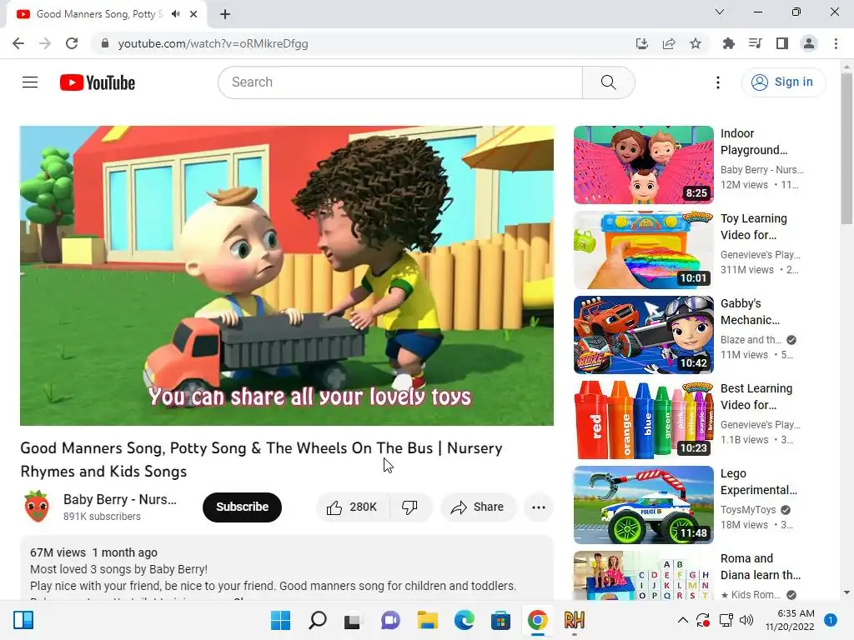Click the video title text
854x640 pixels.
click(261, 459)
